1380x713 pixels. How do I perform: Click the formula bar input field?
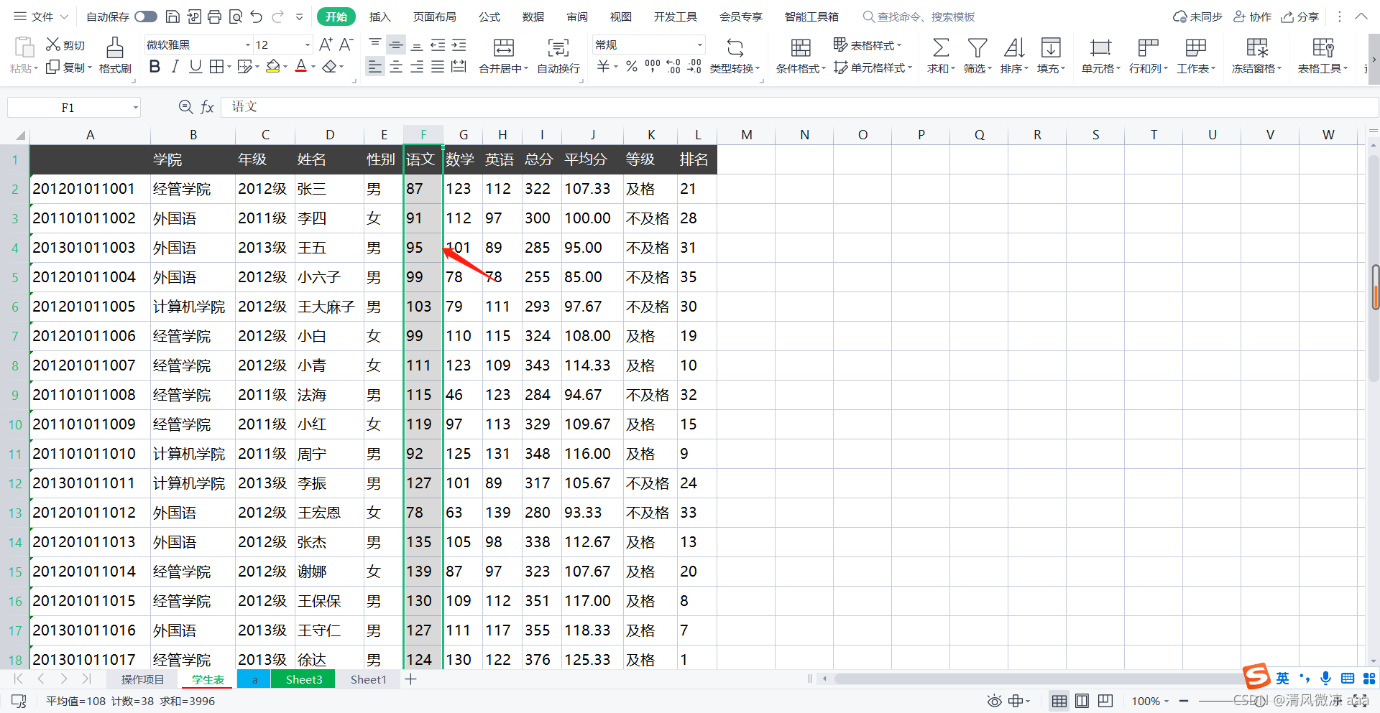[798, 107]
